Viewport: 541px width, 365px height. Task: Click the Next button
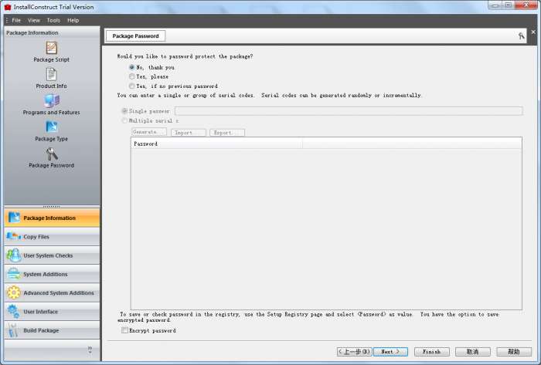pyautogui.click(x=390, y=352)
